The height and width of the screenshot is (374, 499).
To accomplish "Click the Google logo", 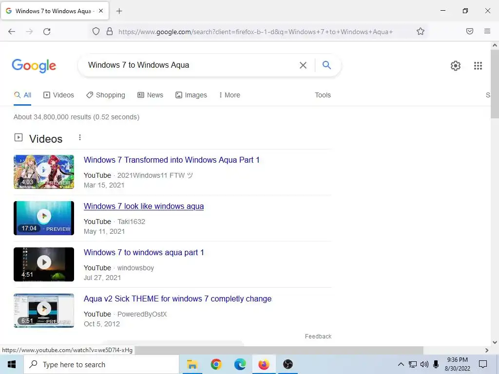I will tap(34, 66).
